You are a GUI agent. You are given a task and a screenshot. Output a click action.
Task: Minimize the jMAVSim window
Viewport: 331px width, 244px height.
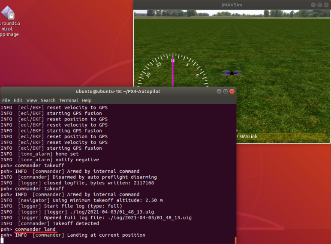pyautogui.click(x=313, y=5)
